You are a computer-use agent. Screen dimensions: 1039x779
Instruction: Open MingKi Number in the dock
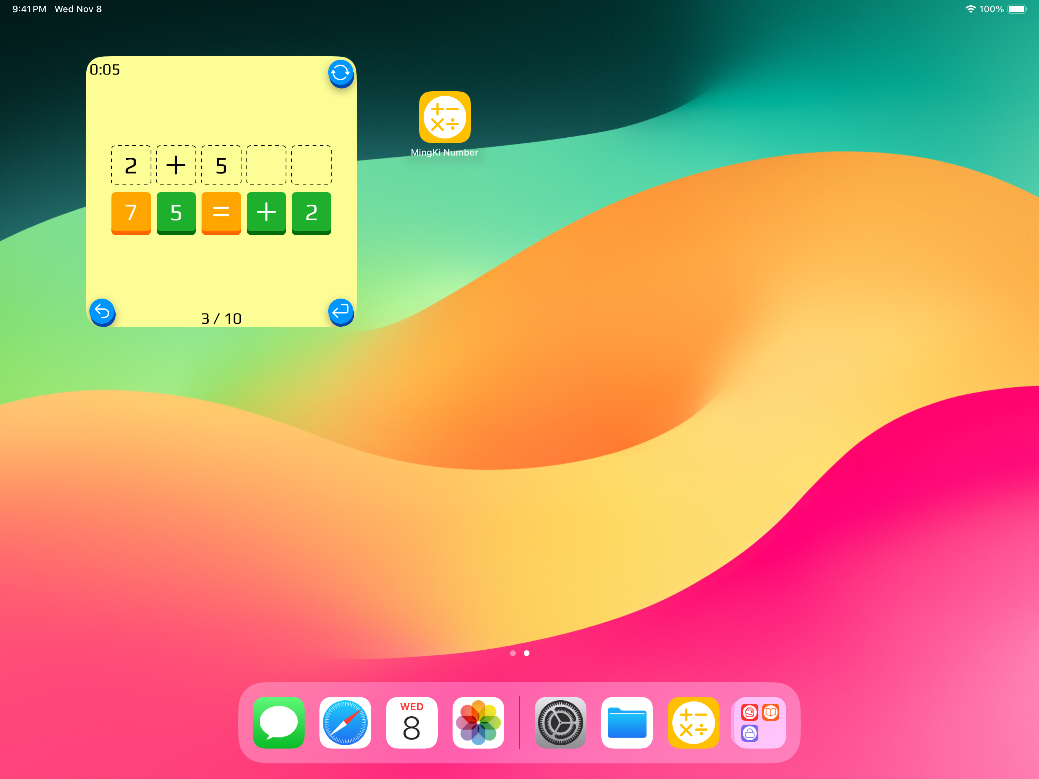pos(694,723)
